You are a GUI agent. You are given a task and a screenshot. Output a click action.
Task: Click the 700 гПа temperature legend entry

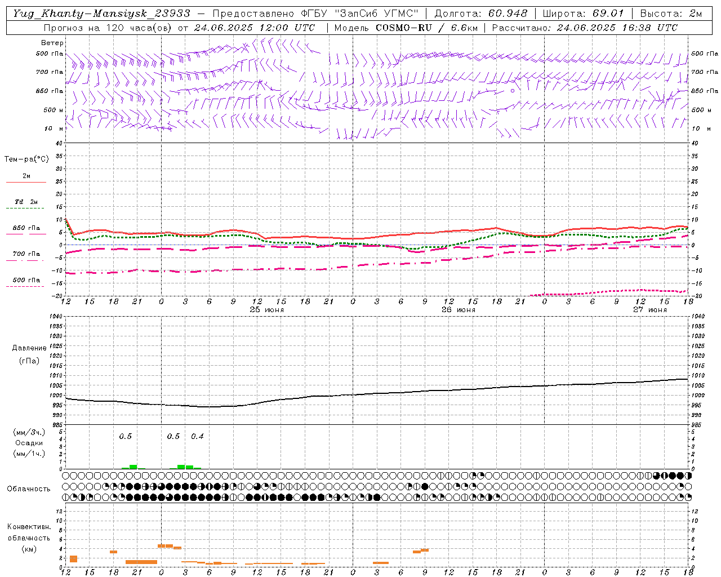click(26, 254)
